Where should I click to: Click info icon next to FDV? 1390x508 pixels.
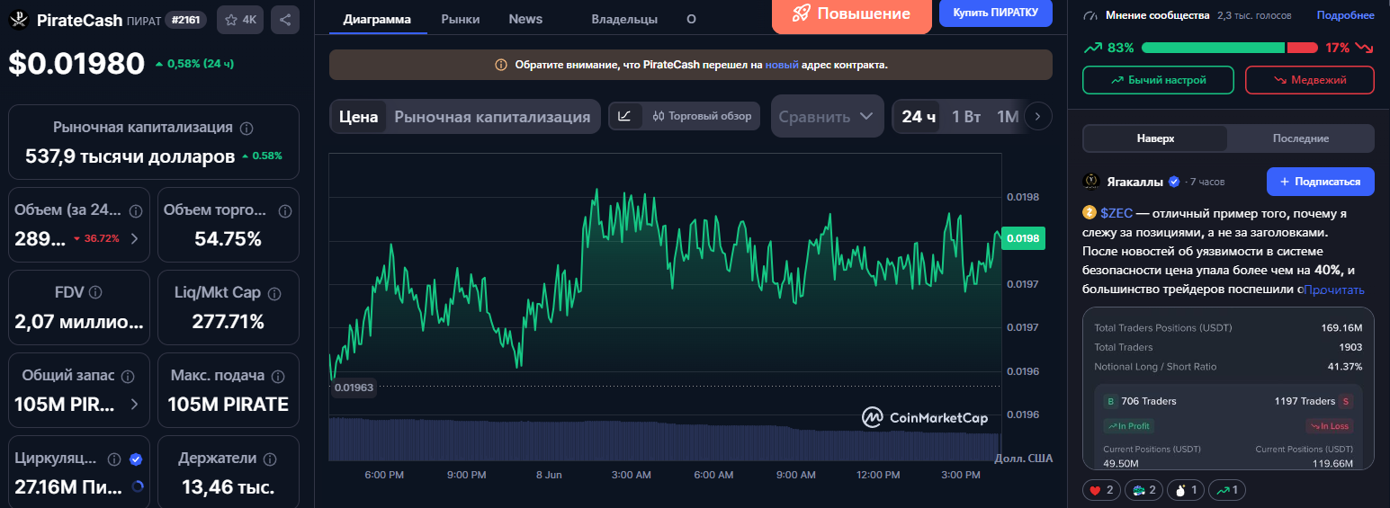(95, 292)
